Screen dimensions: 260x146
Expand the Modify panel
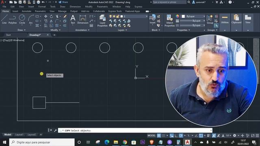pyautogui.click(x=56, y=30)
